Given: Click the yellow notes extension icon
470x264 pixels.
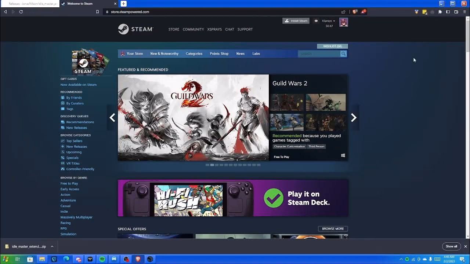Looking at the screenshot, I should (424, 12).
